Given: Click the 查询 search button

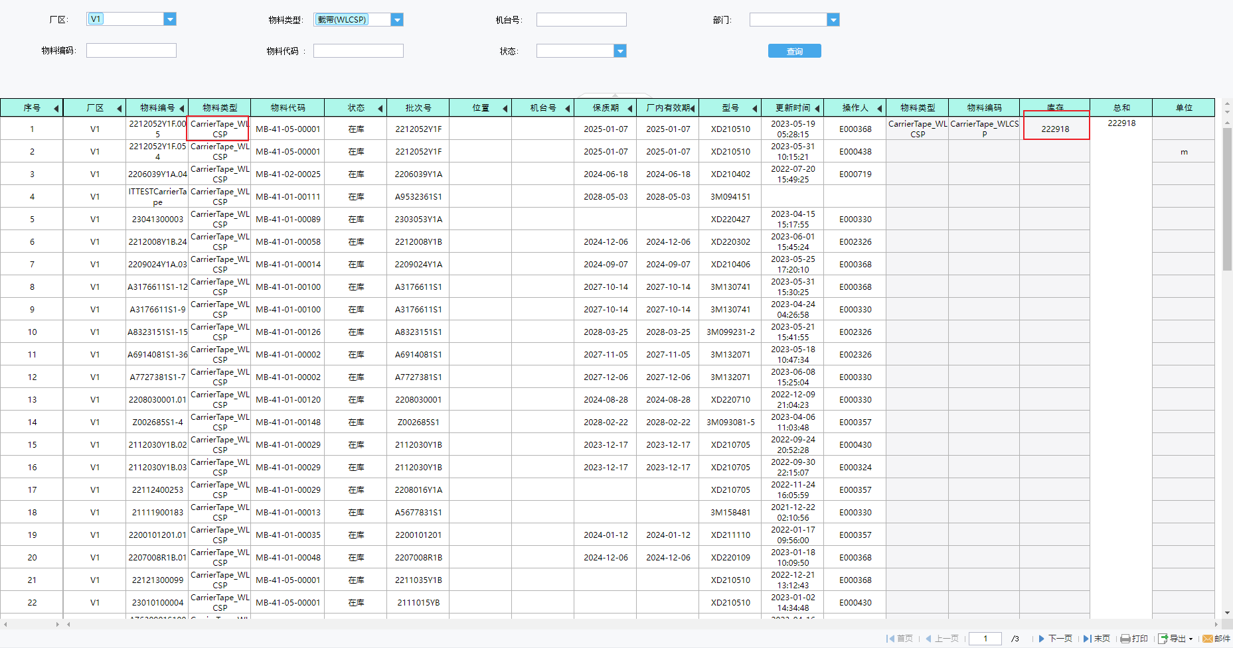Looking at the screenshot, I should tap(795, 51).
